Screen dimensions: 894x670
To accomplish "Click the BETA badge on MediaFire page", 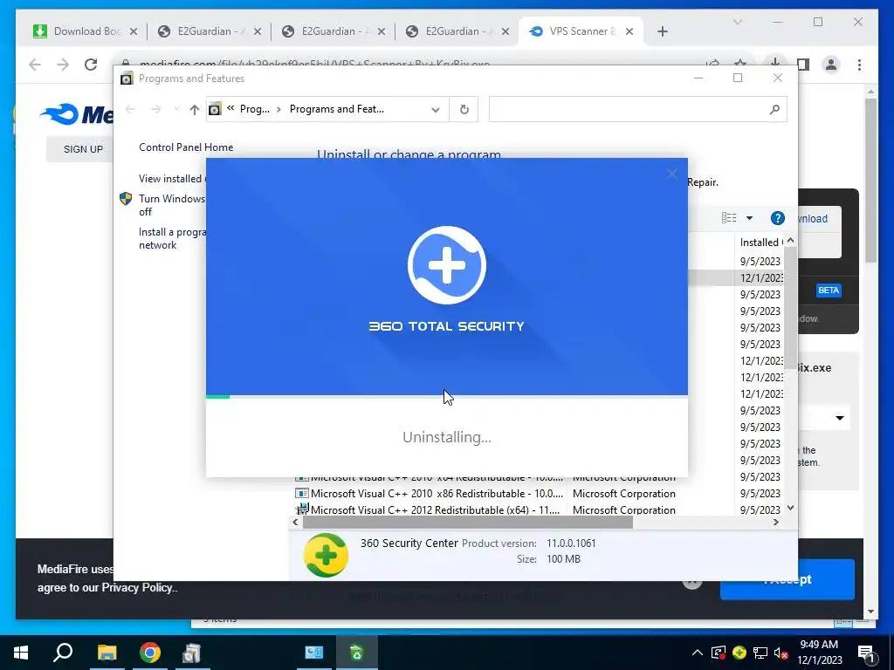I will coord(829,290).
